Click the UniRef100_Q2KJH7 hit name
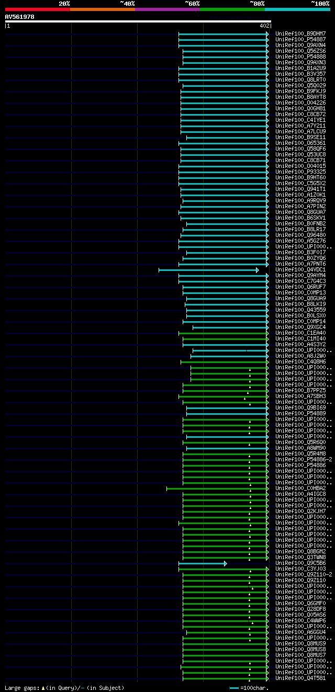 (x=300, y=511)
